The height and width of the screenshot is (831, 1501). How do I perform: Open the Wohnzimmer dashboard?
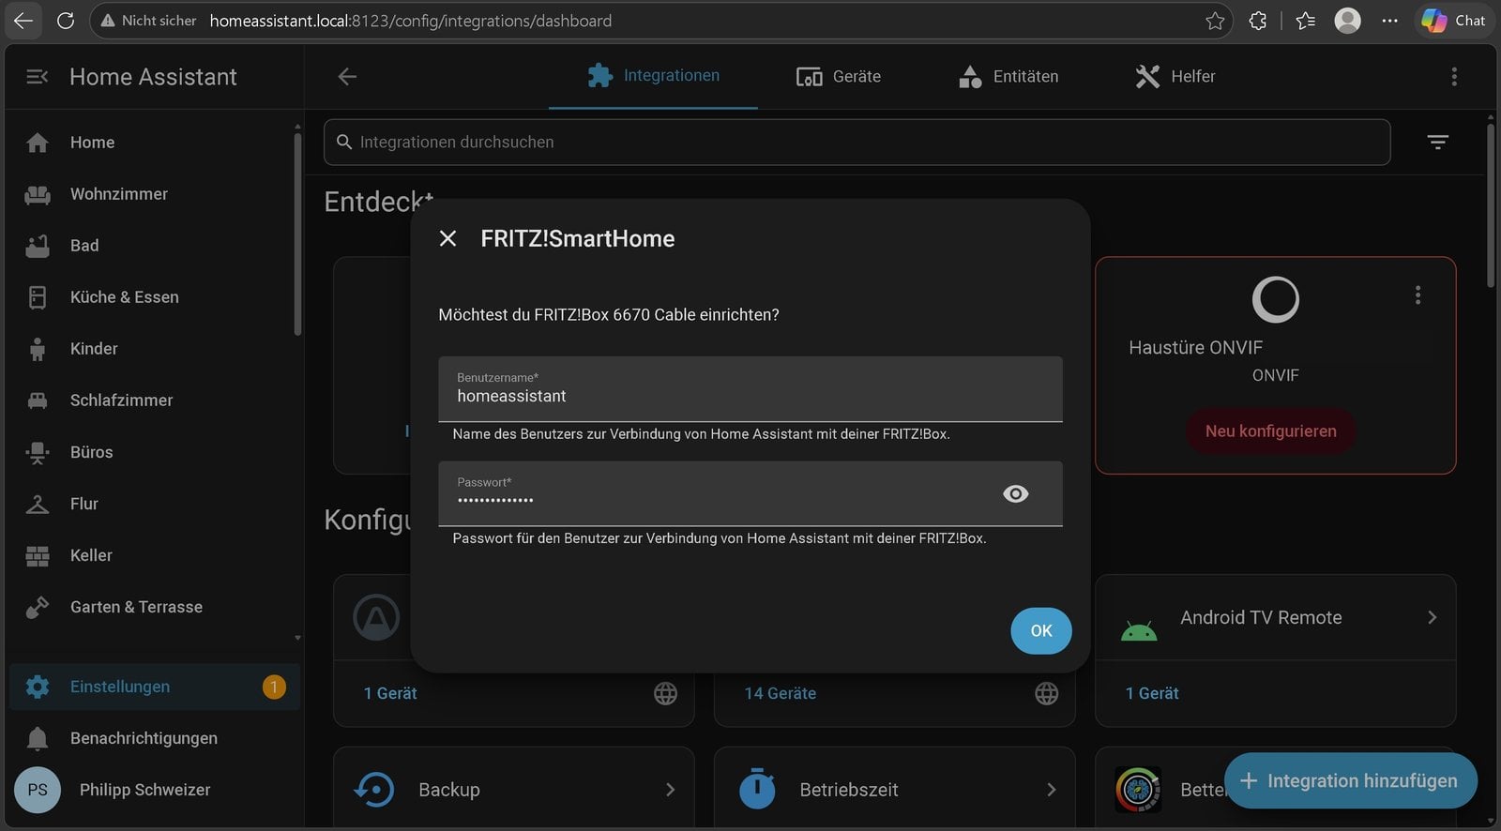pos(154,194)
